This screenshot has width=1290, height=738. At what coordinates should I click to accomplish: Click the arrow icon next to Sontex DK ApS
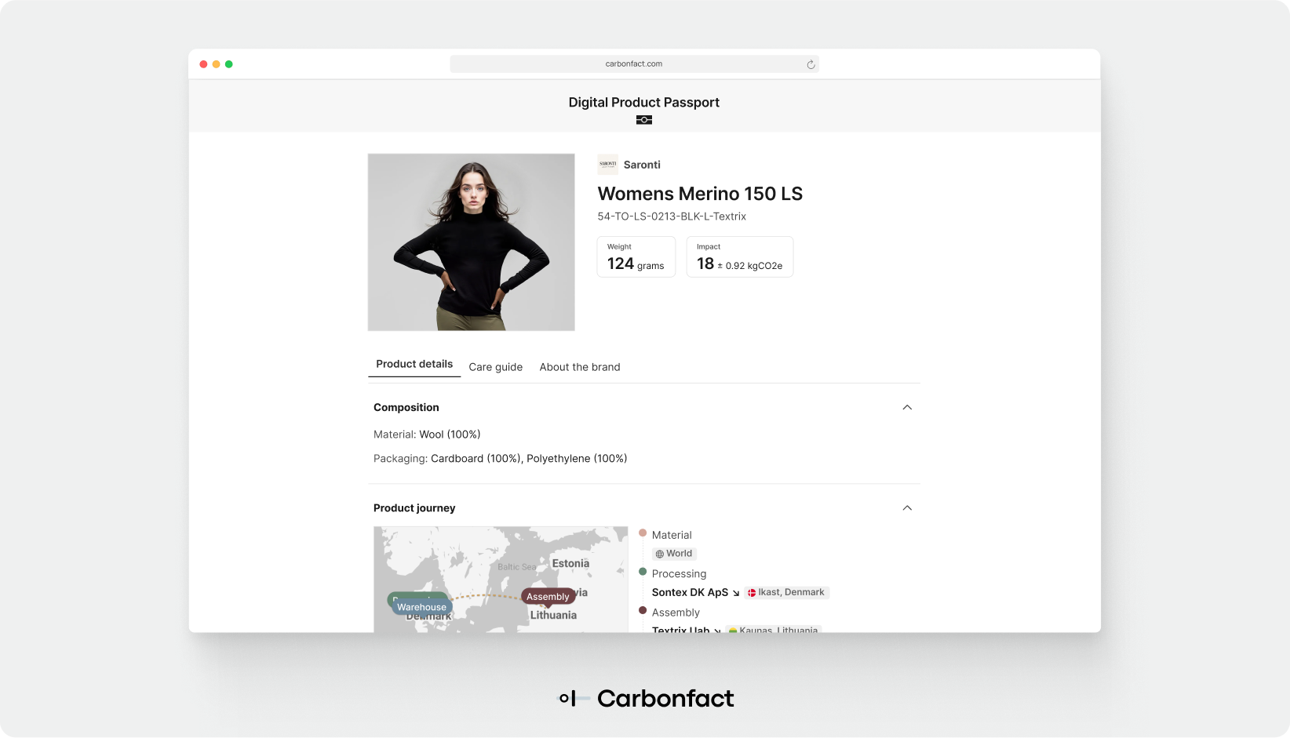pos(736,593)
